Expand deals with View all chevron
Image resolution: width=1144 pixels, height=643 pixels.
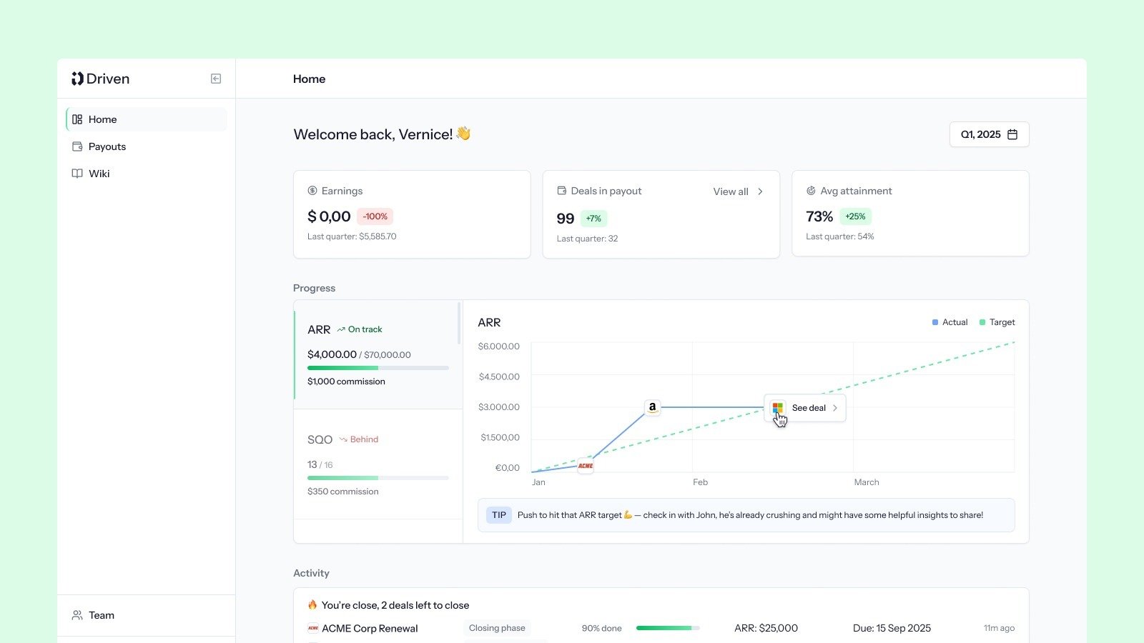760,191
